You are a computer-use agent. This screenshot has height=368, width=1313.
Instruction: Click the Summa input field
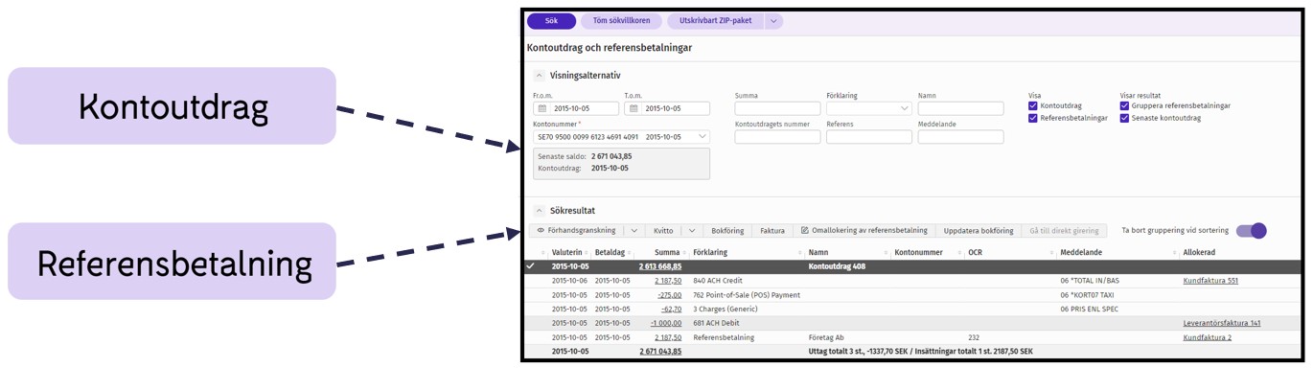[x=777, y=108]
